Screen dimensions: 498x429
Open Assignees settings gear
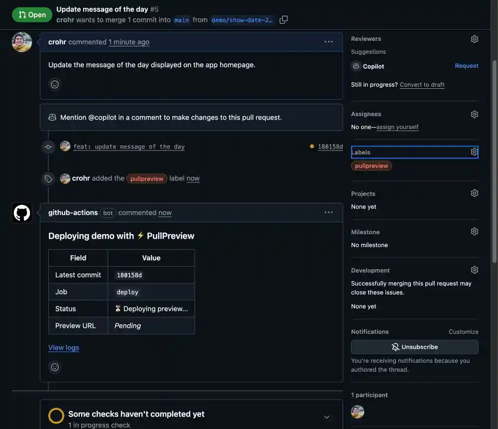pyautogui.click(x=474, y=114)
